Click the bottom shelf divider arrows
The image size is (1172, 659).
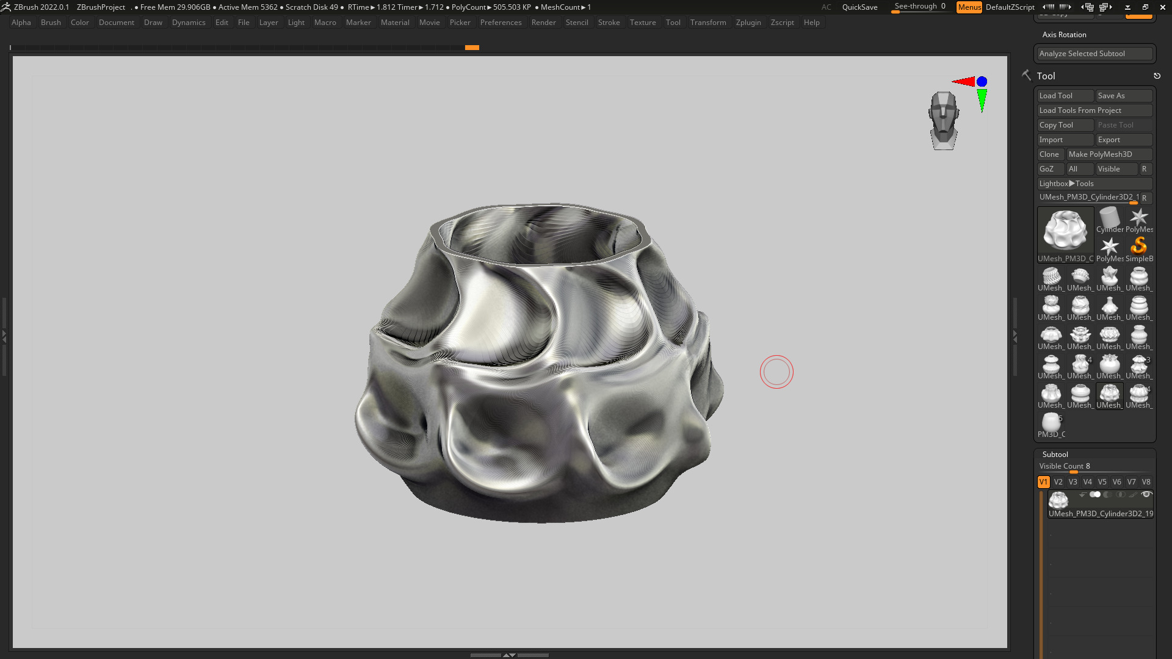[x=509, y=655]
